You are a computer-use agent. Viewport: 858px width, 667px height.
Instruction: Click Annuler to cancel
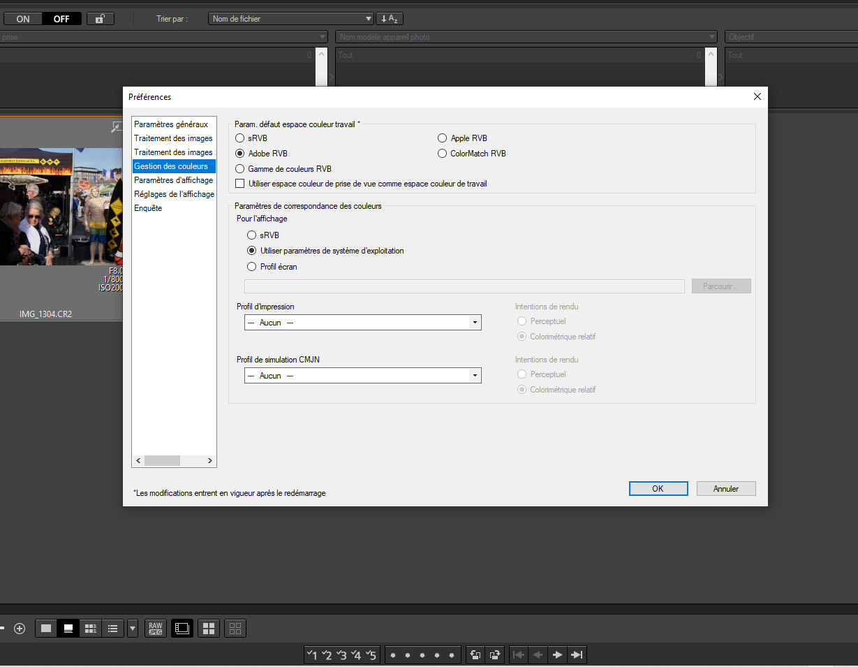pyautogui.click(x=726, y=489)
